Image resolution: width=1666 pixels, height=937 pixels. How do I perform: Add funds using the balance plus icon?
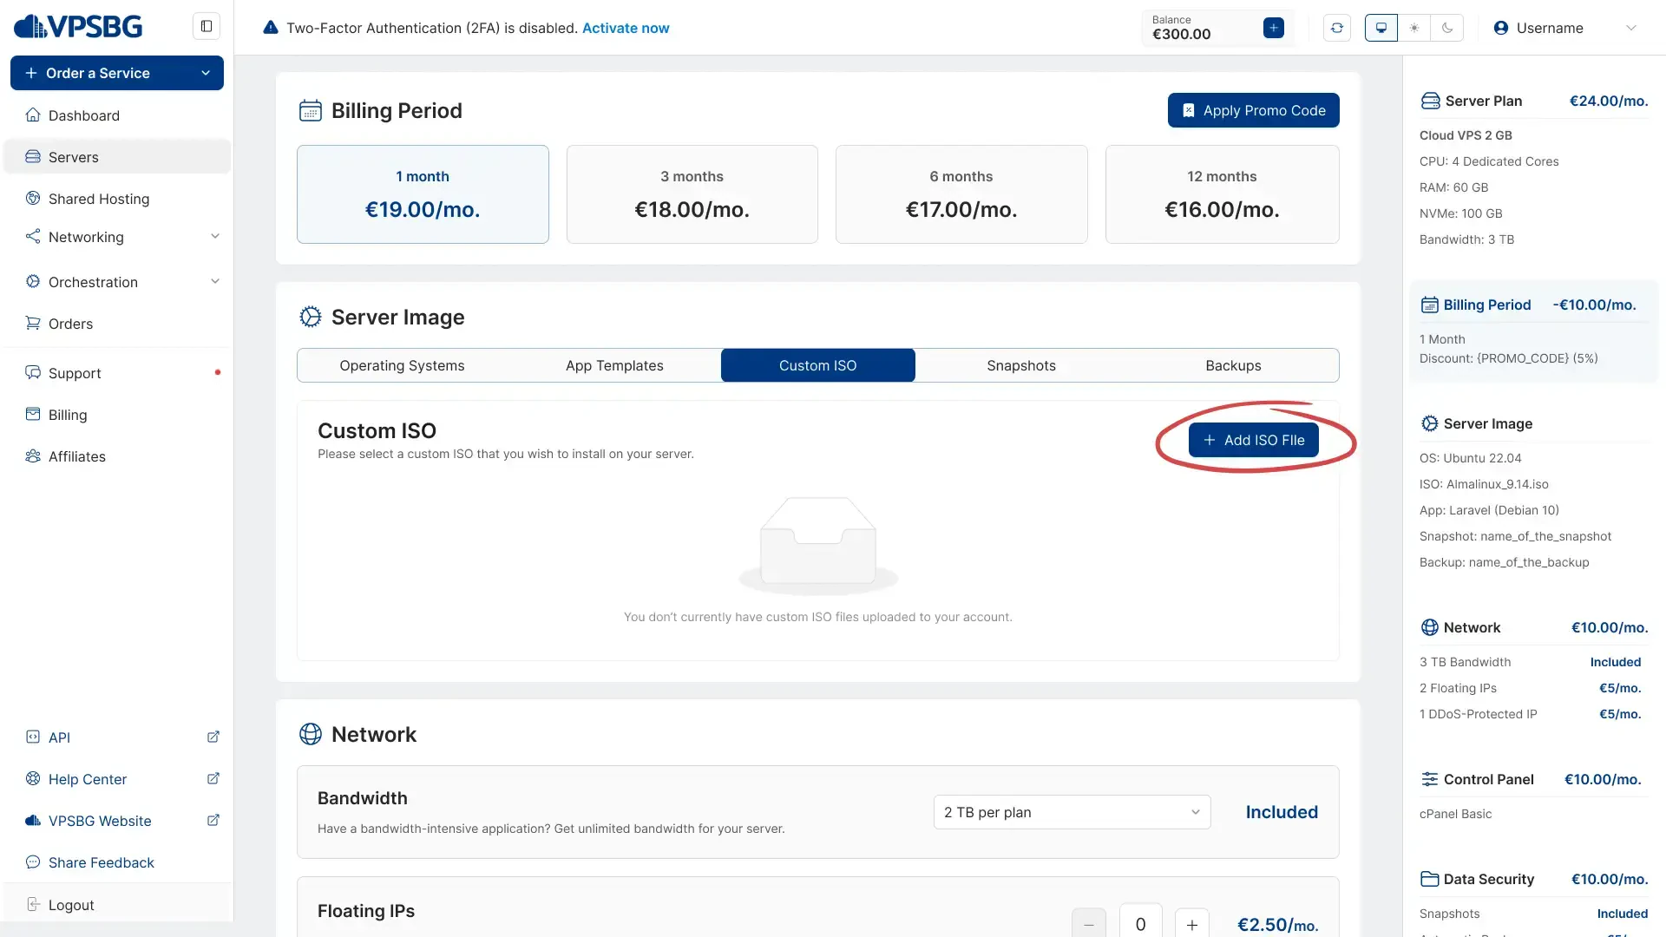tap(1274, 28)
